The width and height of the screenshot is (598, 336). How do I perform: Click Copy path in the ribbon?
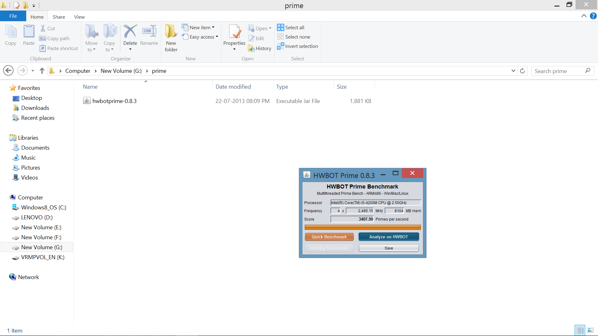(54, 38)
